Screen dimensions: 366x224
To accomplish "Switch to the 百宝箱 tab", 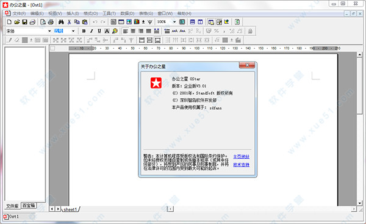I will click(x=29, y=205).
